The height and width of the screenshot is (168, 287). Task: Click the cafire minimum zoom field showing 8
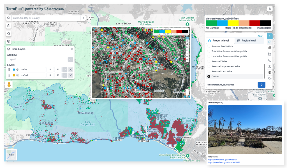tap(50, 69)
